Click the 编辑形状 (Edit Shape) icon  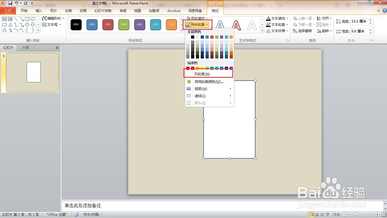pos(44,18)
